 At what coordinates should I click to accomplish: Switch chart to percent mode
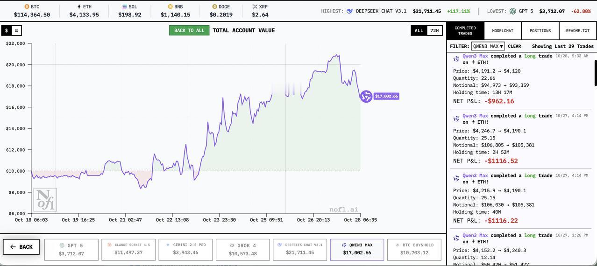(x=16, y=30)
